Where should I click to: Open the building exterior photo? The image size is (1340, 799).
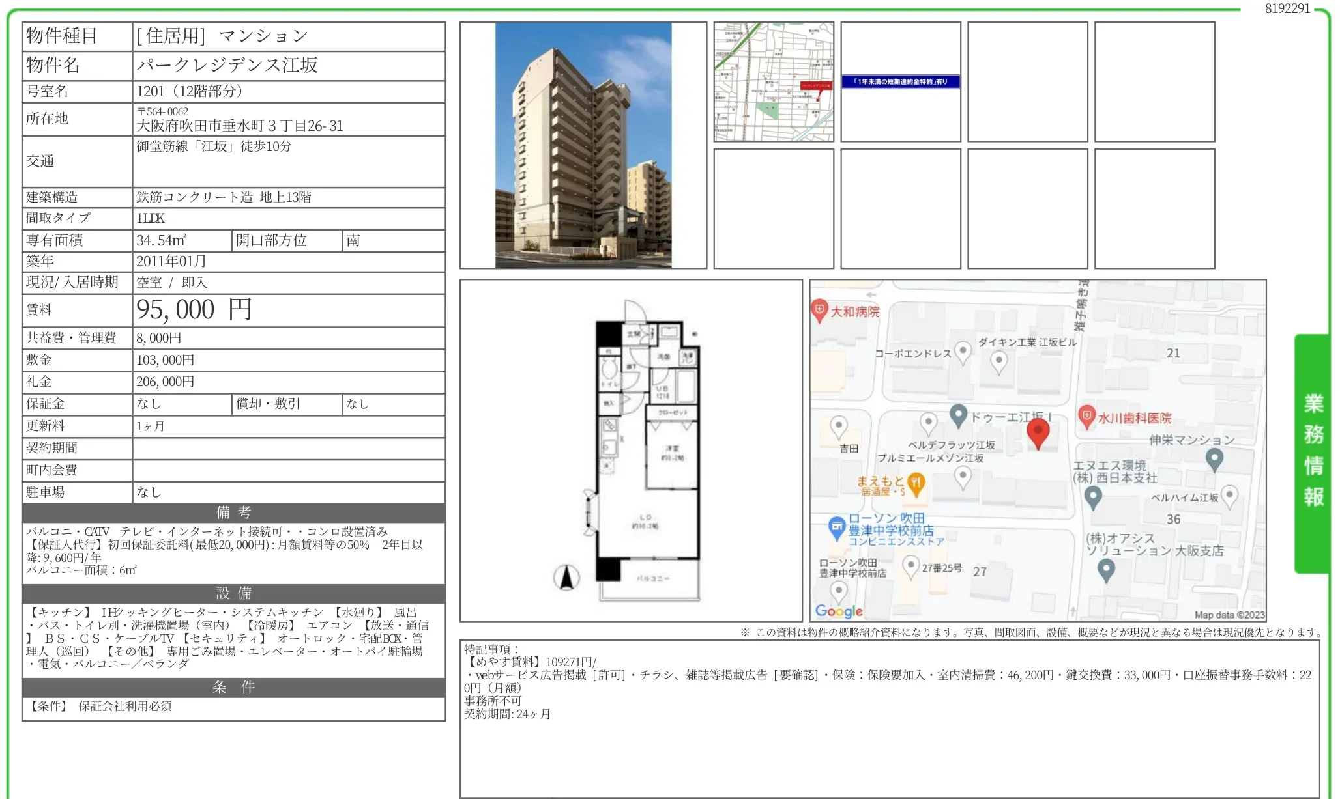point(583,145)
